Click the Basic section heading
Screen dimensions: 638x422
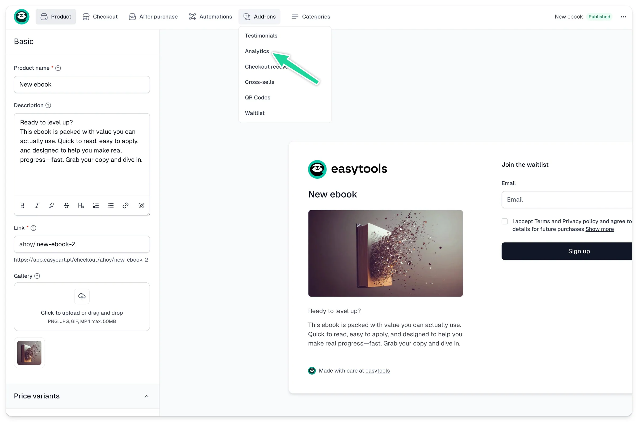pyautogui.click(x=24, y=41)
